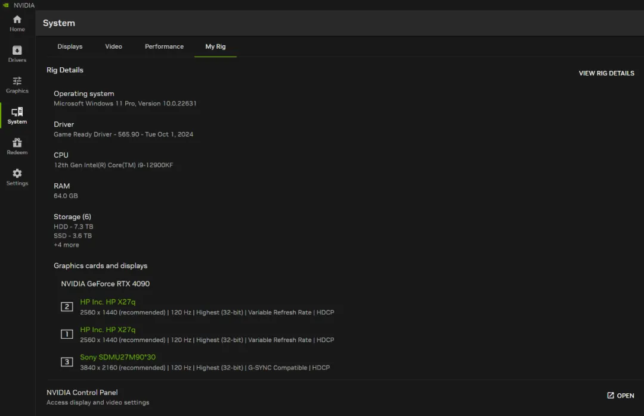644x416 pixels.
Task: Open the Performance tab
Action: 164,46
